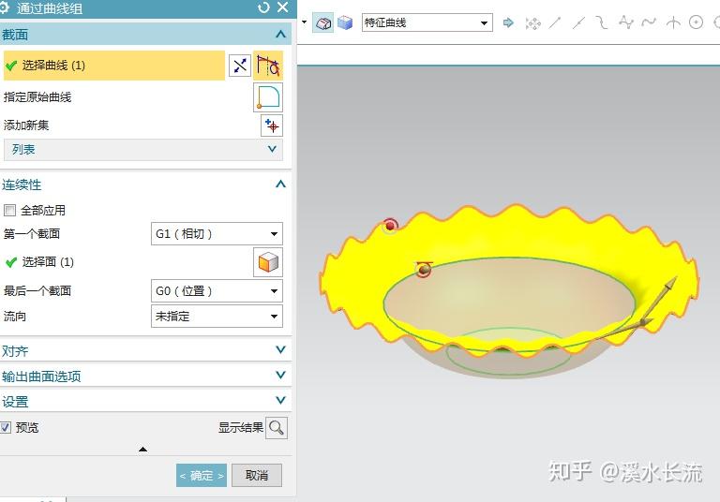Click the 取消 button
The height and width of the screenshot is (502, 720).
257,476
